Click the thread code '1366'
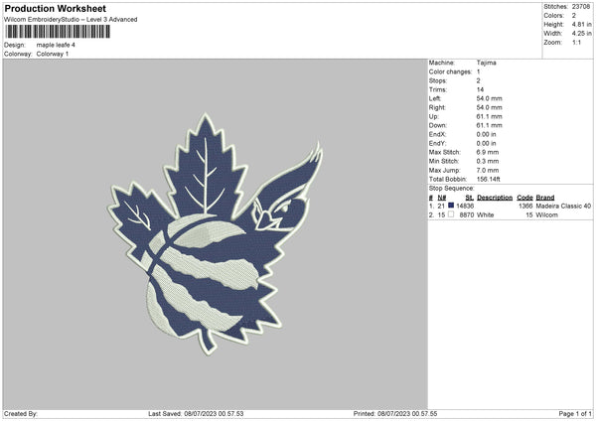Viewport: 596px width, 421px height. pos(525,206)
